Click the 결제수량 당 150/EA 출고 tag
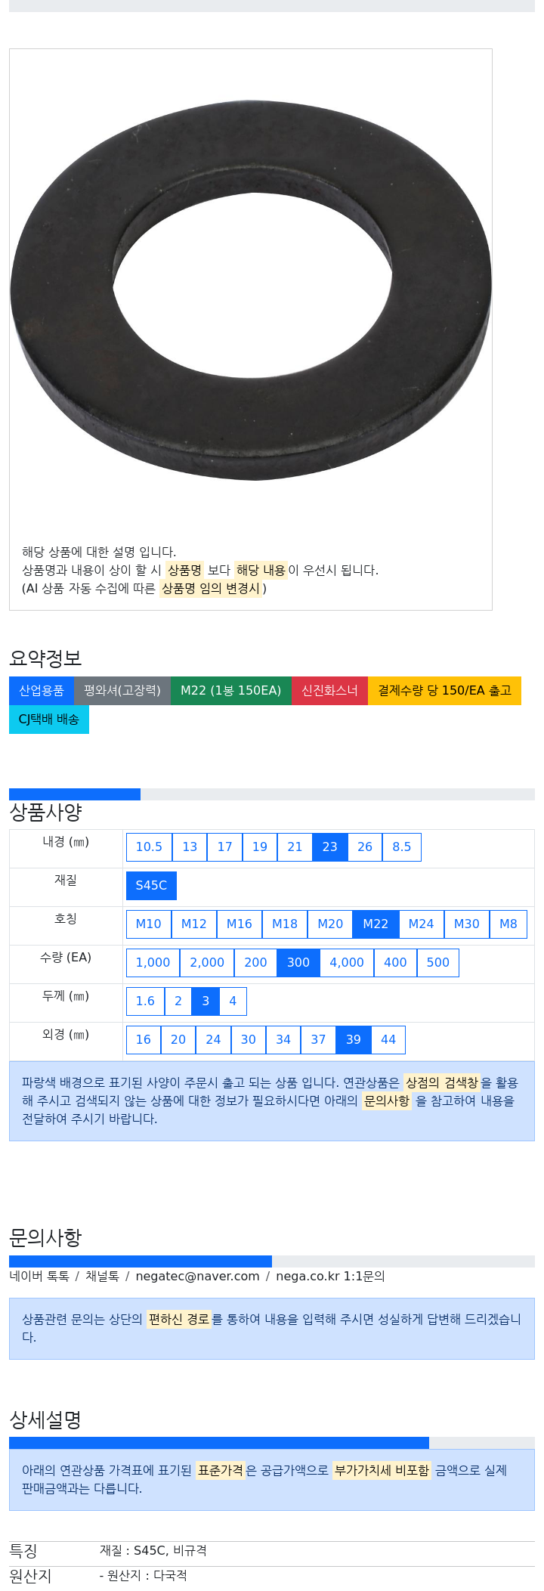 [444, 691]
